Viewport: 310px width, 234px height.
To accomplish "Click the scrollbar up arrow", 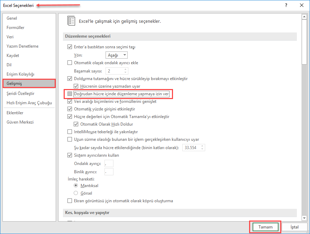I will [304, 17].
